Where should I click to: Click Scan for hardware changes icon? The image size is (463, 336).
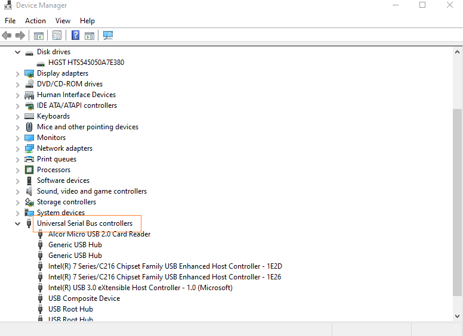coord(108,36)
